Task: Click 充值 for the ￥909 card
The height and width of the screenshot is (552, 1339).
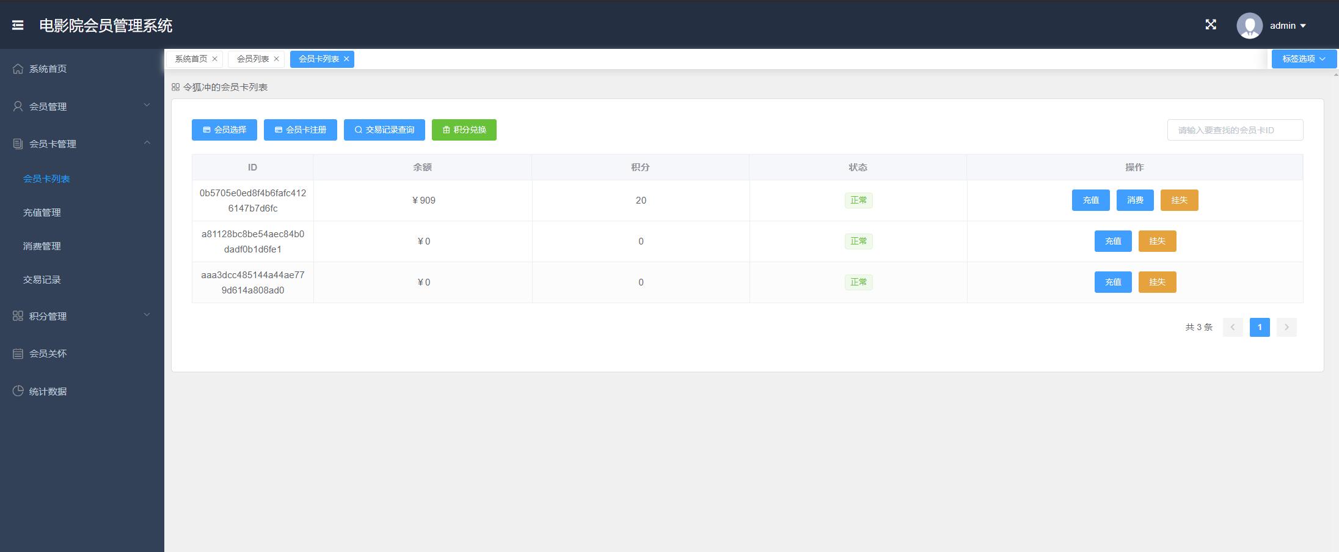Action: coord(1091,200)
